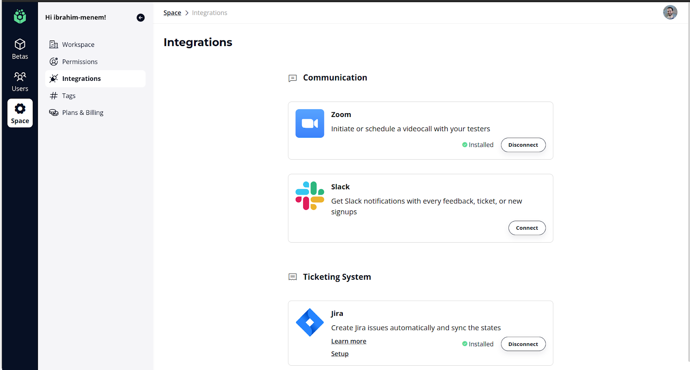Screen dimensions: 690x370
Task: Click the Slack logo
Action: 310,196
